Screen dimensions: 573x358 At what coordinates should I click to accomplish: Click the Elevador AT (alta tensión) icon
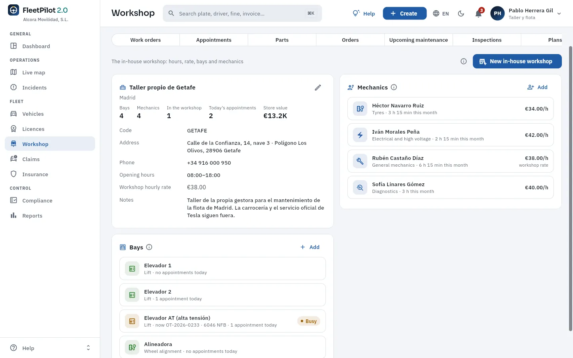[132, 321]
